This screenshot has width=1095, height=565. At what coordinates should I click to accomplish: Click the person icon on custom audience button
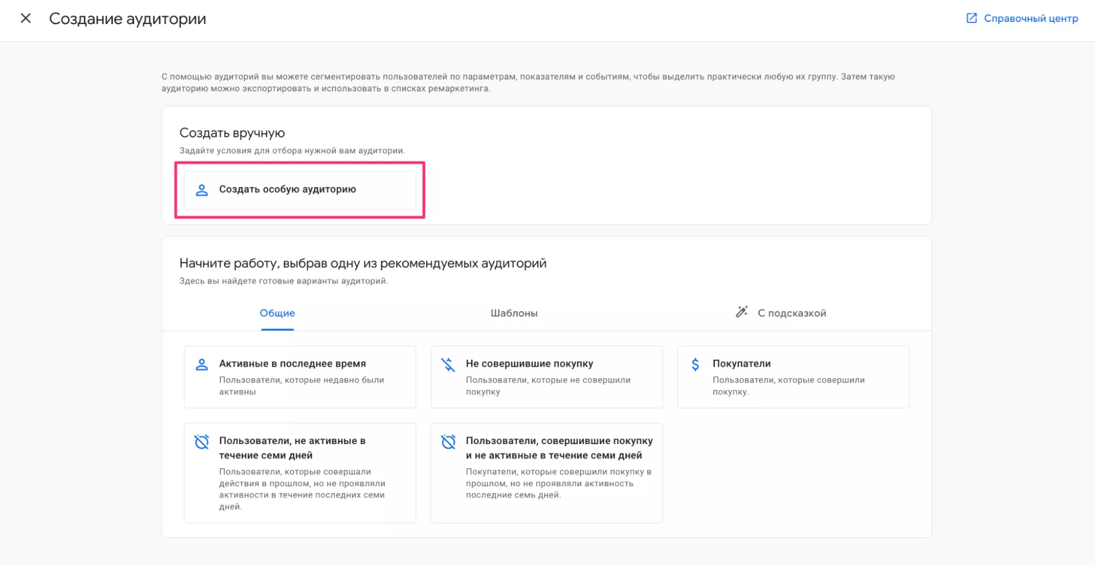pos(202,190)
